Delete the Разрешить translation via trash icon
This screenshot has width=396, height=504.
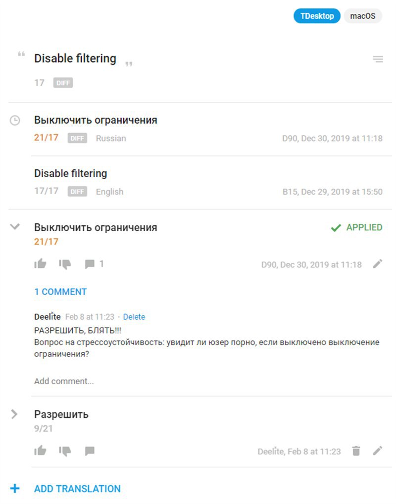356,451
